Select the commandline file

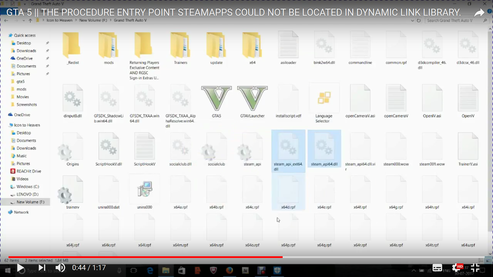coord(360,48)
